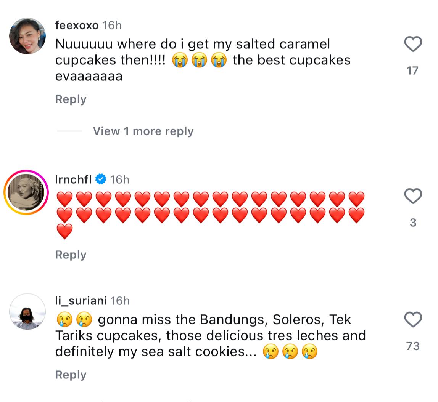438x402 pixels.
Task: Like lrnchfl's red hearts comment
Action: [x=413, y=196]
